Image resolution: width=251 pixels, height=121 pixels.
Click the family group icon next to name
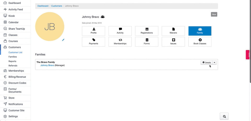[x=103, y=17]
